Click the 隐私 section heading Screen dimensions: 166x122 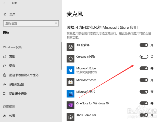[6, 32]
